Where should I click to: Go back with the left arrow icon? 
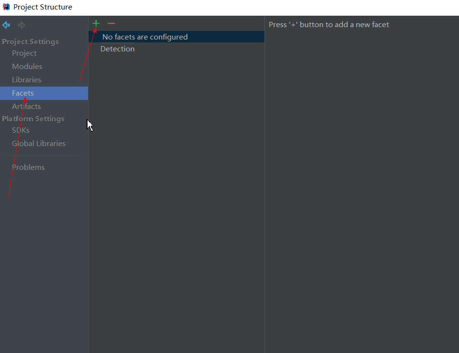click(x=6, y=25)
